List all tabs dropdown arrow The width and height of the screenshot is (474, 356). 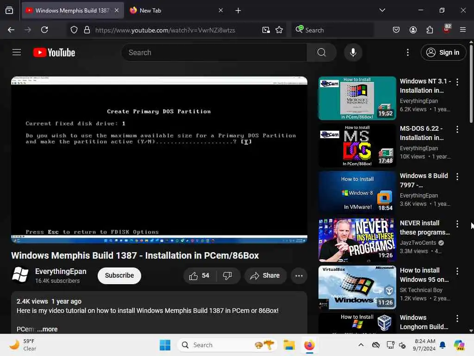(x=382, y=10)
